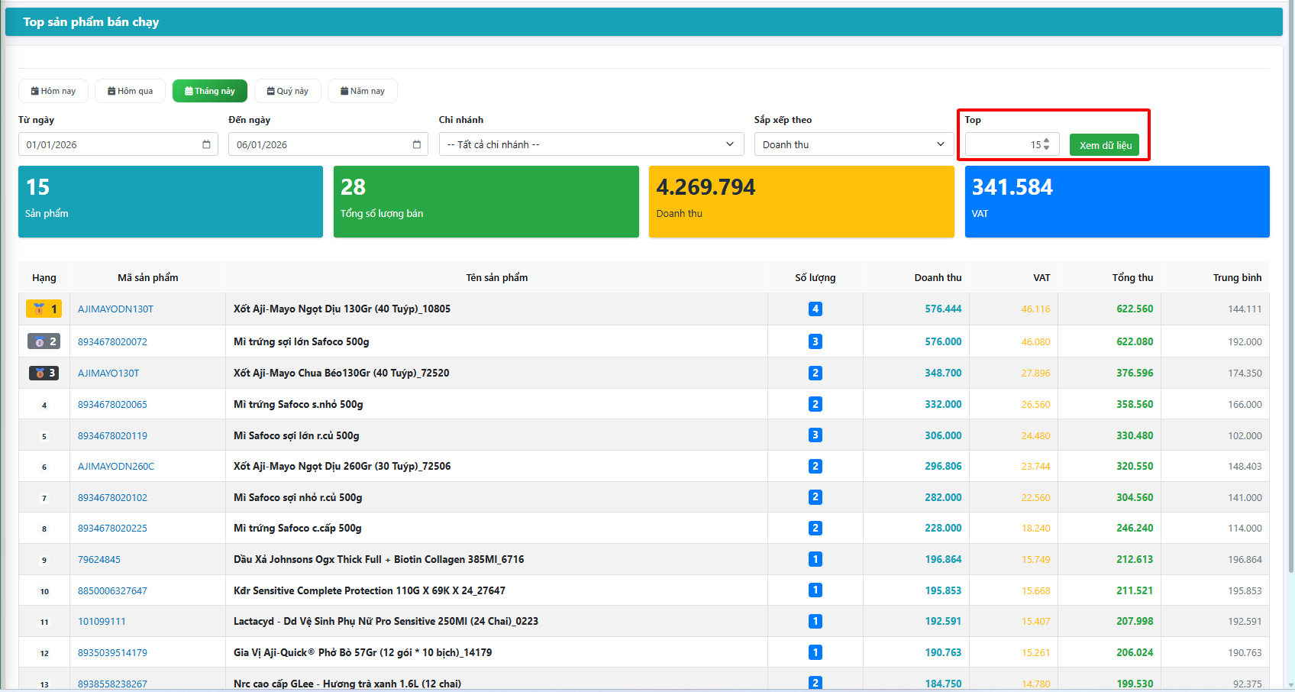
Task: Click the Top number input field
Action: 1002,144
